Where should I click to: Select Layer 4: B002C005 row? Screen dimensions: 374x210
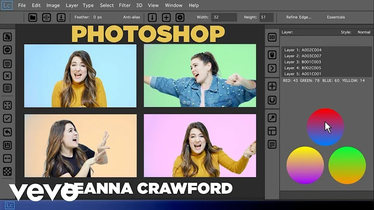click(x=303, y=68)
